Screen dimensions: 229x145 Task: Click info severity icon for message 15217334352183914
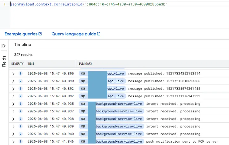point(21,74)
